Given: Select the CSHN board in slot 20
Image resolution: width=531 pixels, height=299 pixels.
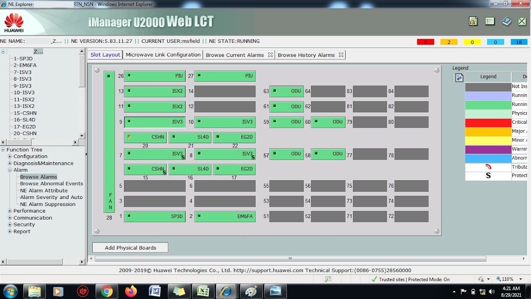Looking at the screenshot, I should [146, 137].
